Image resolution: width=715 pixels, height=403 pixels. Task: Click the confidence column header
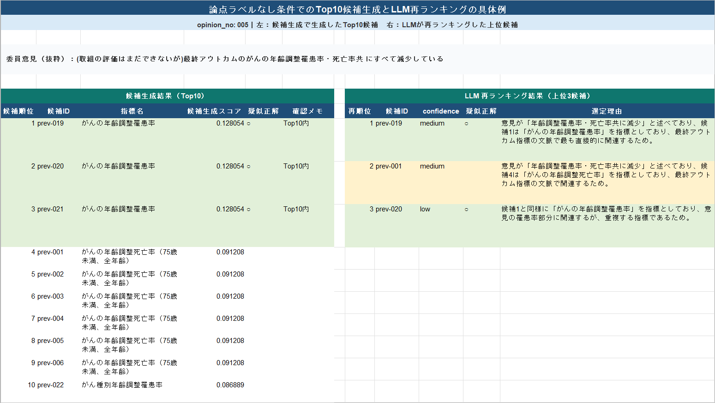coord(441,111)
